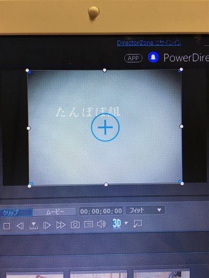This screenshot has width=209, height=278.
Task: Stop playback with the square button
Action: [7, 226]
